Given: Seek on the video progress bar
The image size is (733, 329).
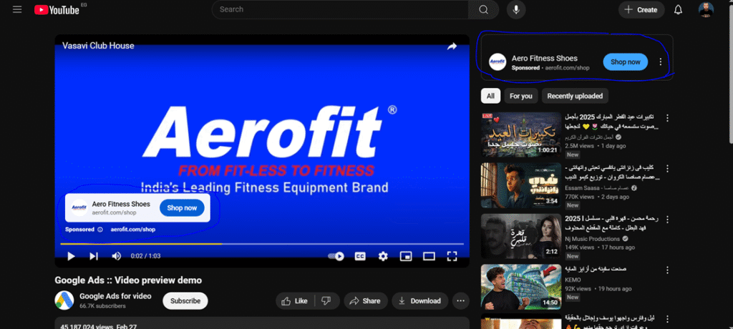Looking at the screenshot, I should 262,244.
